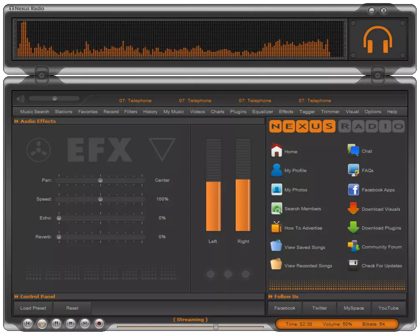Open the Plugins menu
Image resolution: width=418 pixels, height=334 pixels.
click(x=238, y=112)
